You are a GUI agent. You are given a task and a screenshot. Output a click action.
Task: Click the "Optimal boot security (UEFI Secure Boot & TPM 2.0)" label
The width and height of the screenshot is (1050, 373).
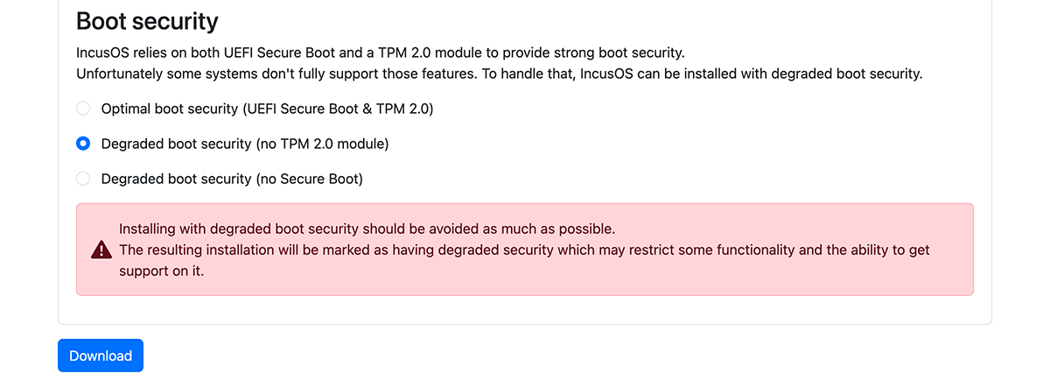click(267, 109)
